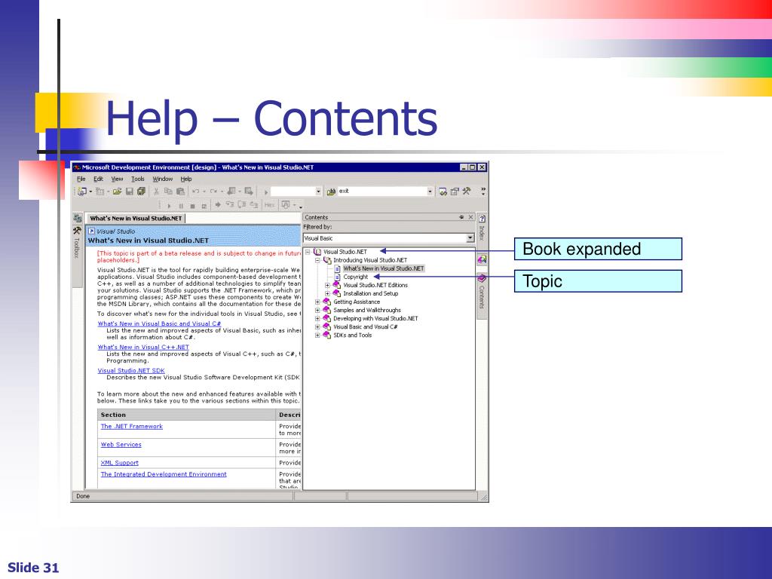
Task: Toggle auto-hide pin on Contents panel
Action: [461, 217]
